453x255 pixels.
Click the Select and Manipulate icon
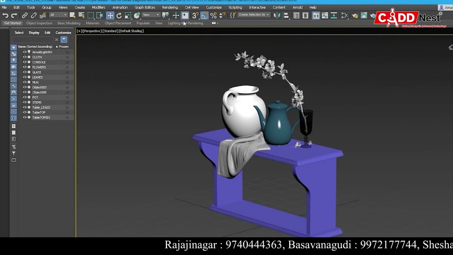point(176,15)
